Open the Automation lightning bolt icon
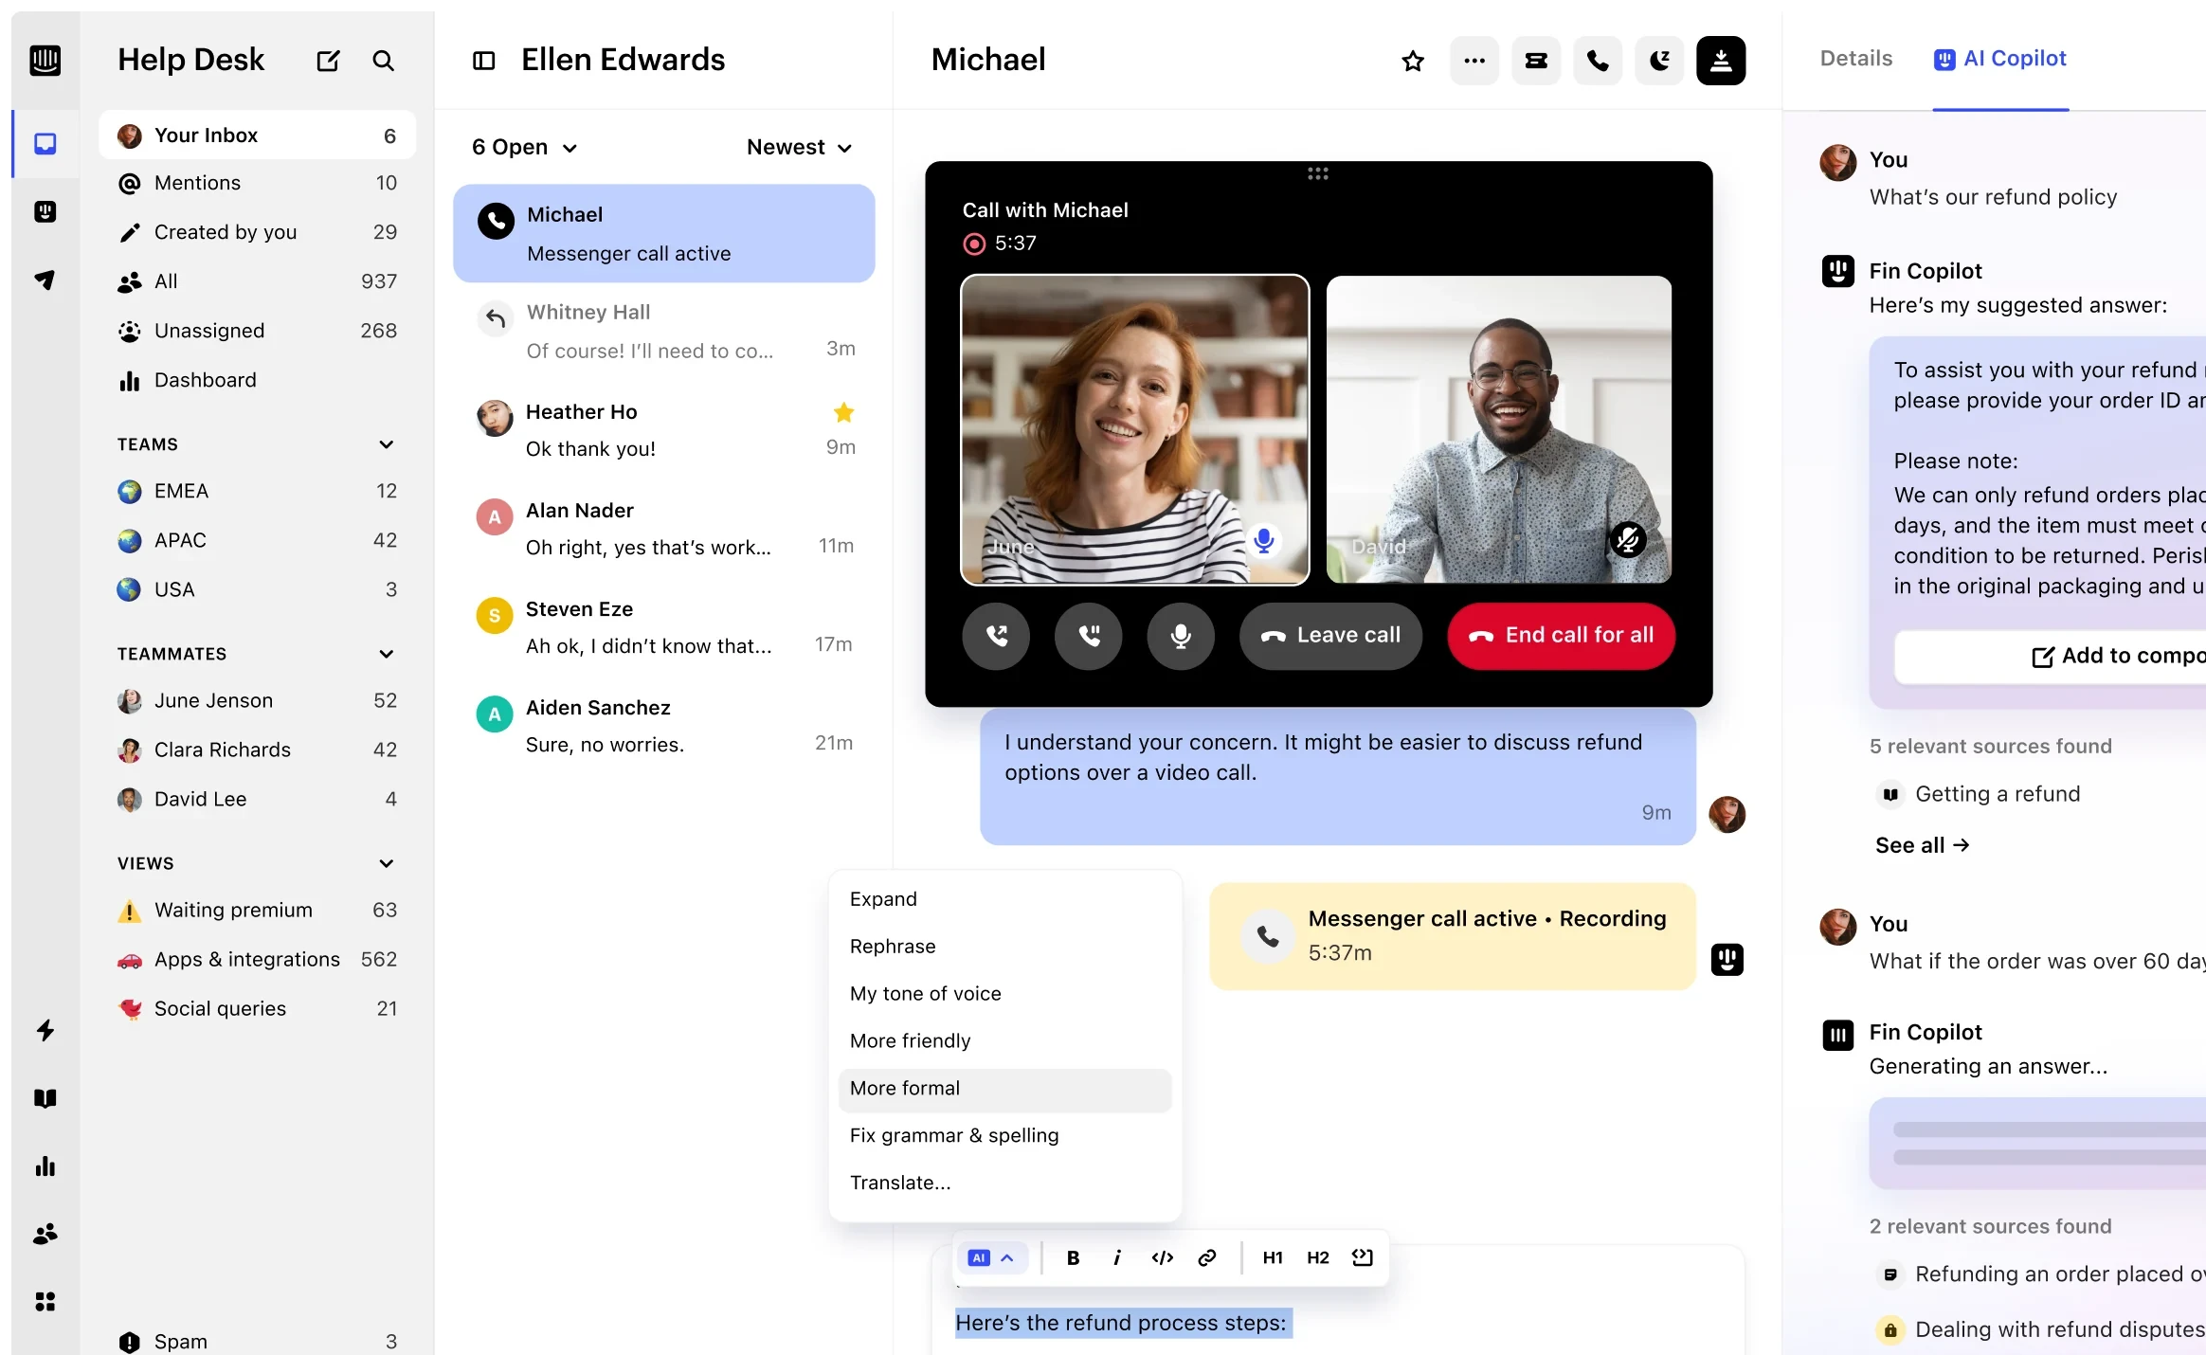 pos(45,1030)
